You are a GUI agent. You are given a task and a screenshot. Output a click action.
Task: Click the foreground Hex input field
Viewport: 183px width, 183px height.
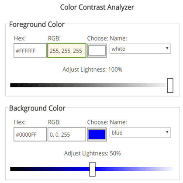(x=30, y=51)
